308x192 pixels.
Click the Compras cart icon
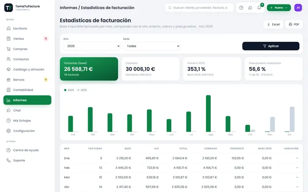9,49
